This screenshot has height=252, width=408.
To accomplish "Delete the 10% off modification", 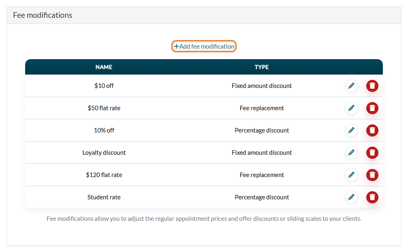I will click(x=372, y=130).
